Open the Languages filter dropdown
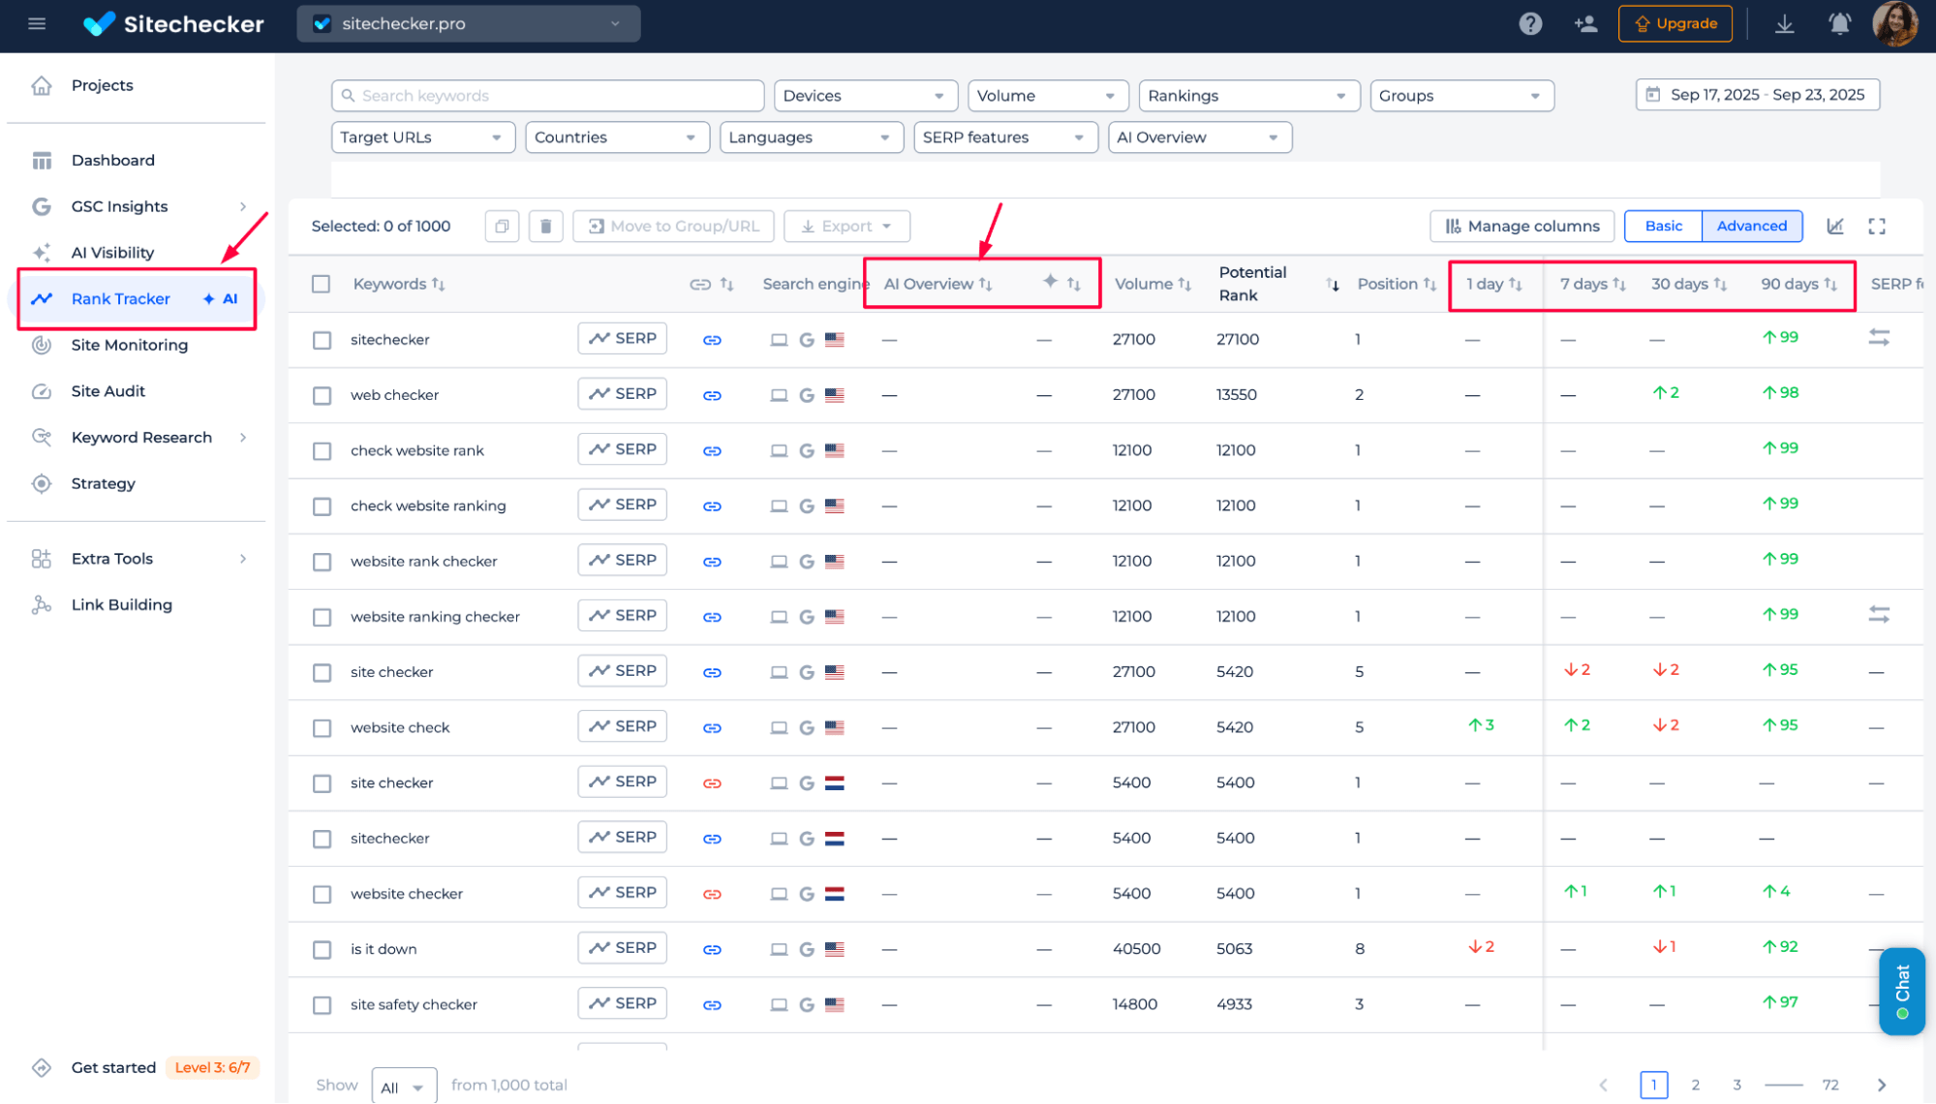Viewport: 1936px width, 1104px height. [x=812, y=138]
